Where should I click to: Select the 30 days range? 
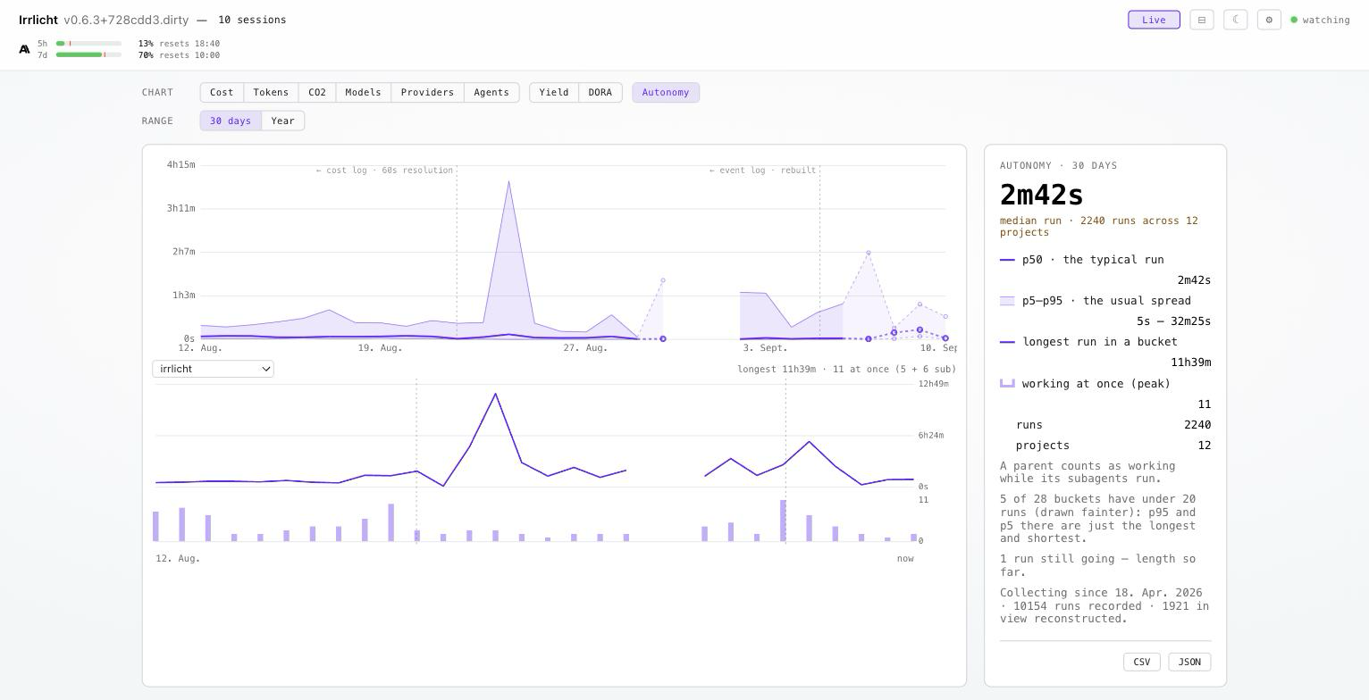click(231, 121)
